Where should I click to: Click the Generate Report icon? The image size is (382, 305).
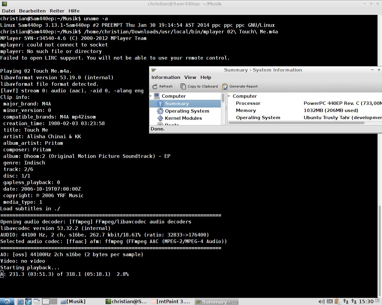[225, 87]
